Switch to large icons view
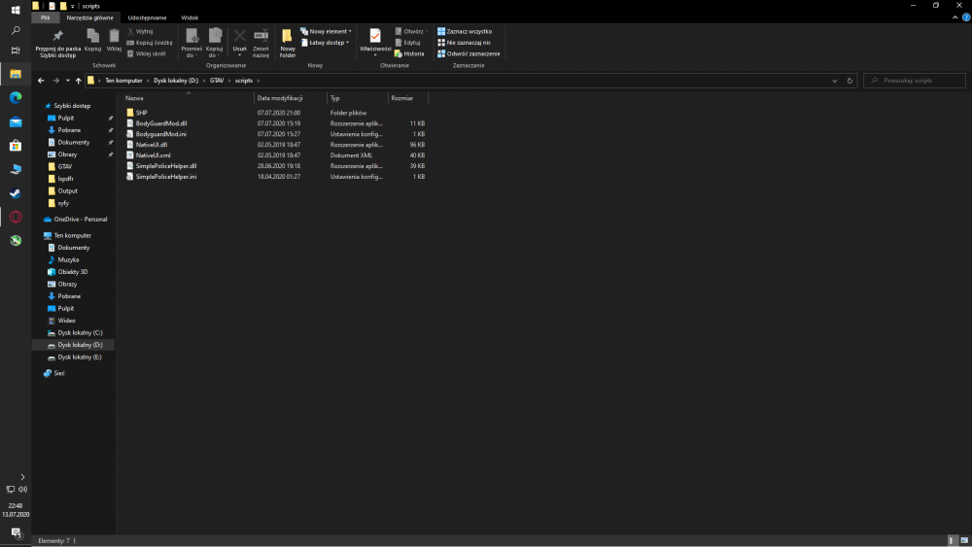The height and width of the screenshot is (547, 972). [x=964, y=541]
